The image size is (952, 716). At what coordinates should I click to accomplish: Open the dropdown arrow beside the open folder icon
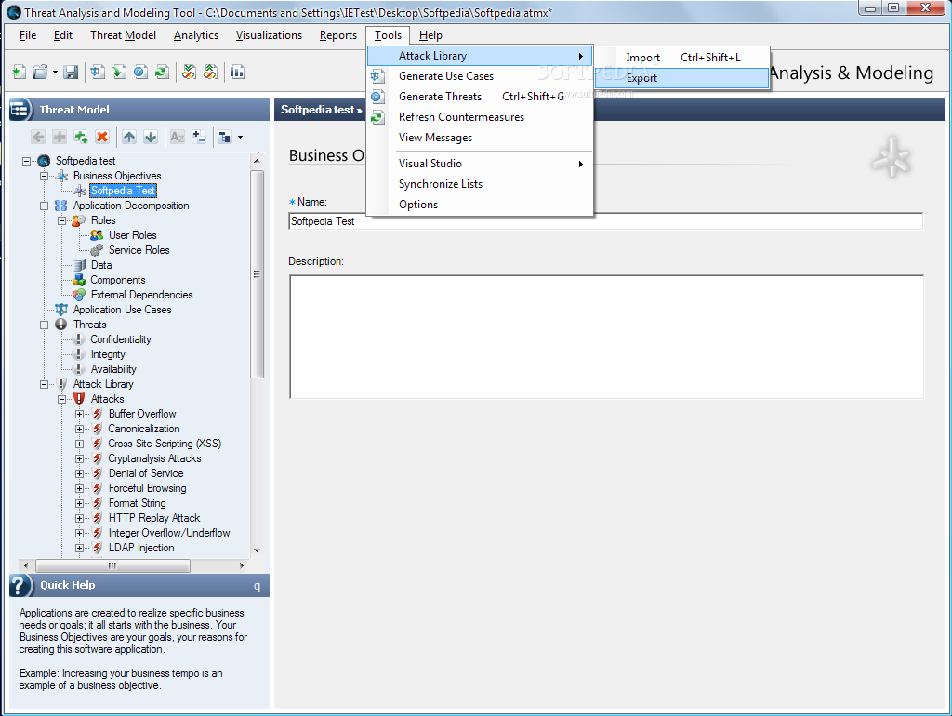(55, 73)
